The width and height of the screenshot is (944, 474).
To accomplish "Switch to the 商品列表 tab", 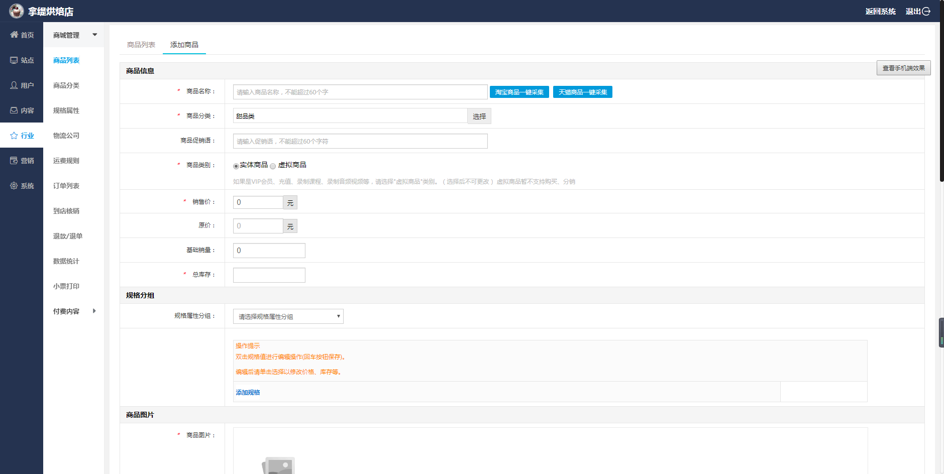I will [x=141, y=45].
